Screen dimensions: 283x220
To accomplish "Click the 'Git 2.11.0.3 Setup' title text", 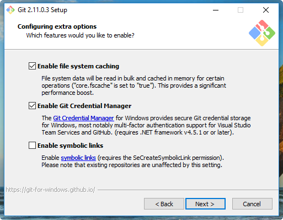I will [42, 10].
